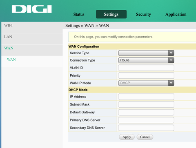The image size is (196, 148).
Task: Focus the Primary DNS Server field
Action: (146, 120)
